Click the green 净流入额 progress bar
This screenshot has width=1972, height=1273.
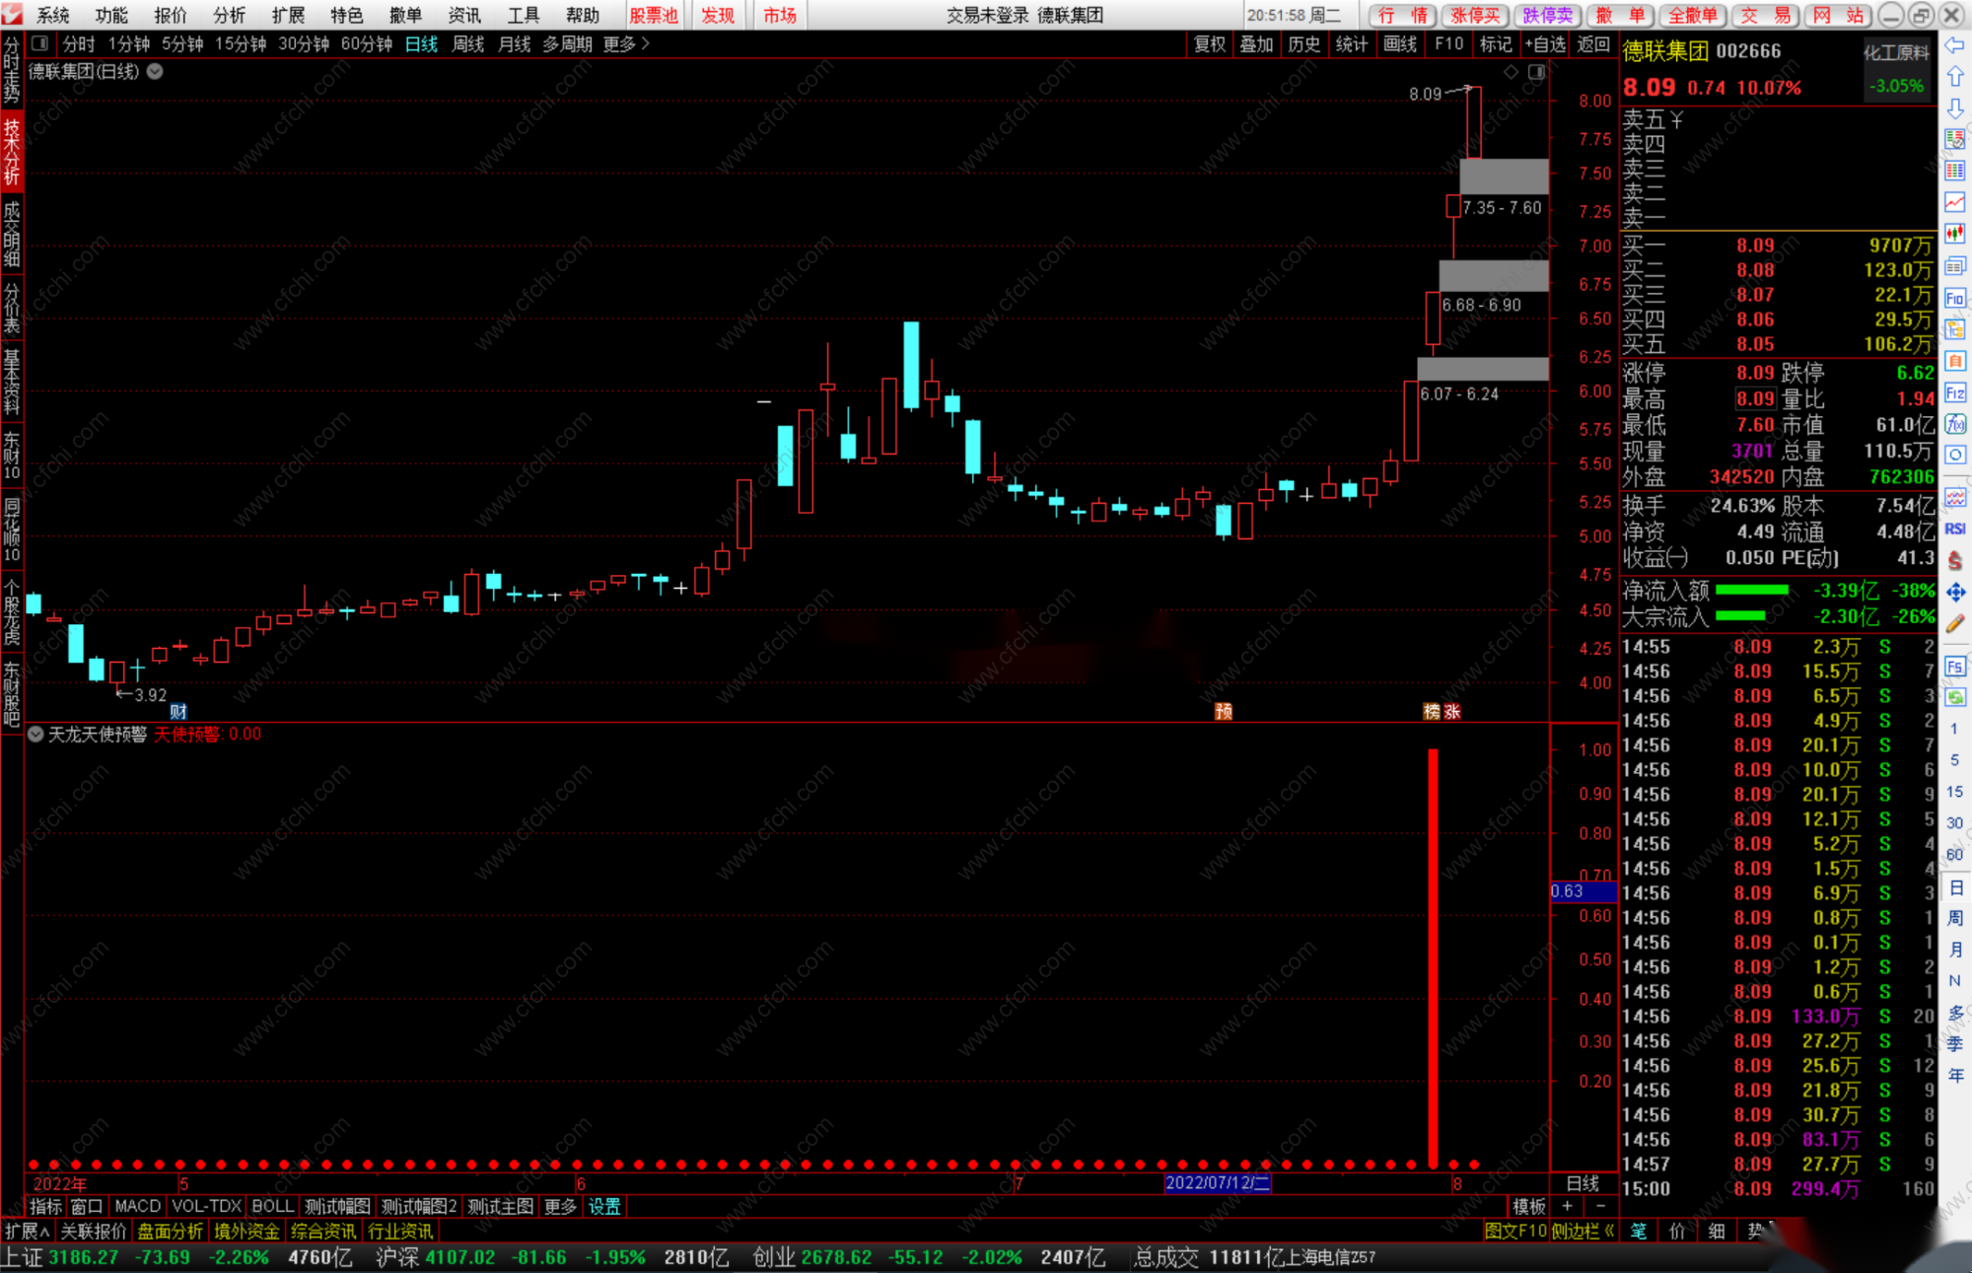pos(1752,590)
